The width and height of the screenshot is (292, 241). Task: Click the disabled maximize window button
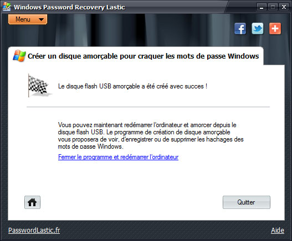pos(273,7)
